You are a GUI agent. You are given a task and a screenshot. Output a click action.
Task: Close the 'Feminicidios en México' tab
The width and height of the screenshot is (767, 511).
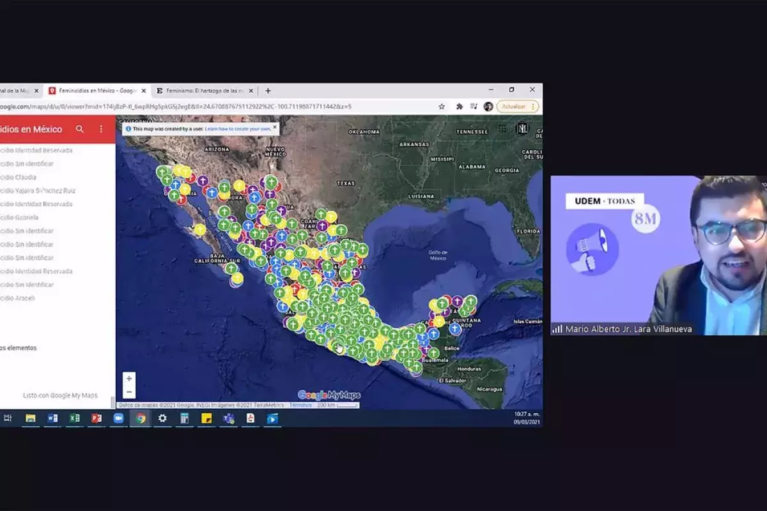pyautogui.click(x=143, y=91)
